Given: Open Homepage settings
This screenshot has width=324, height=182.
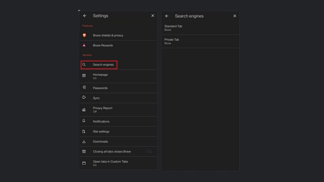Looking at the screenshot, I should point(118,76).
